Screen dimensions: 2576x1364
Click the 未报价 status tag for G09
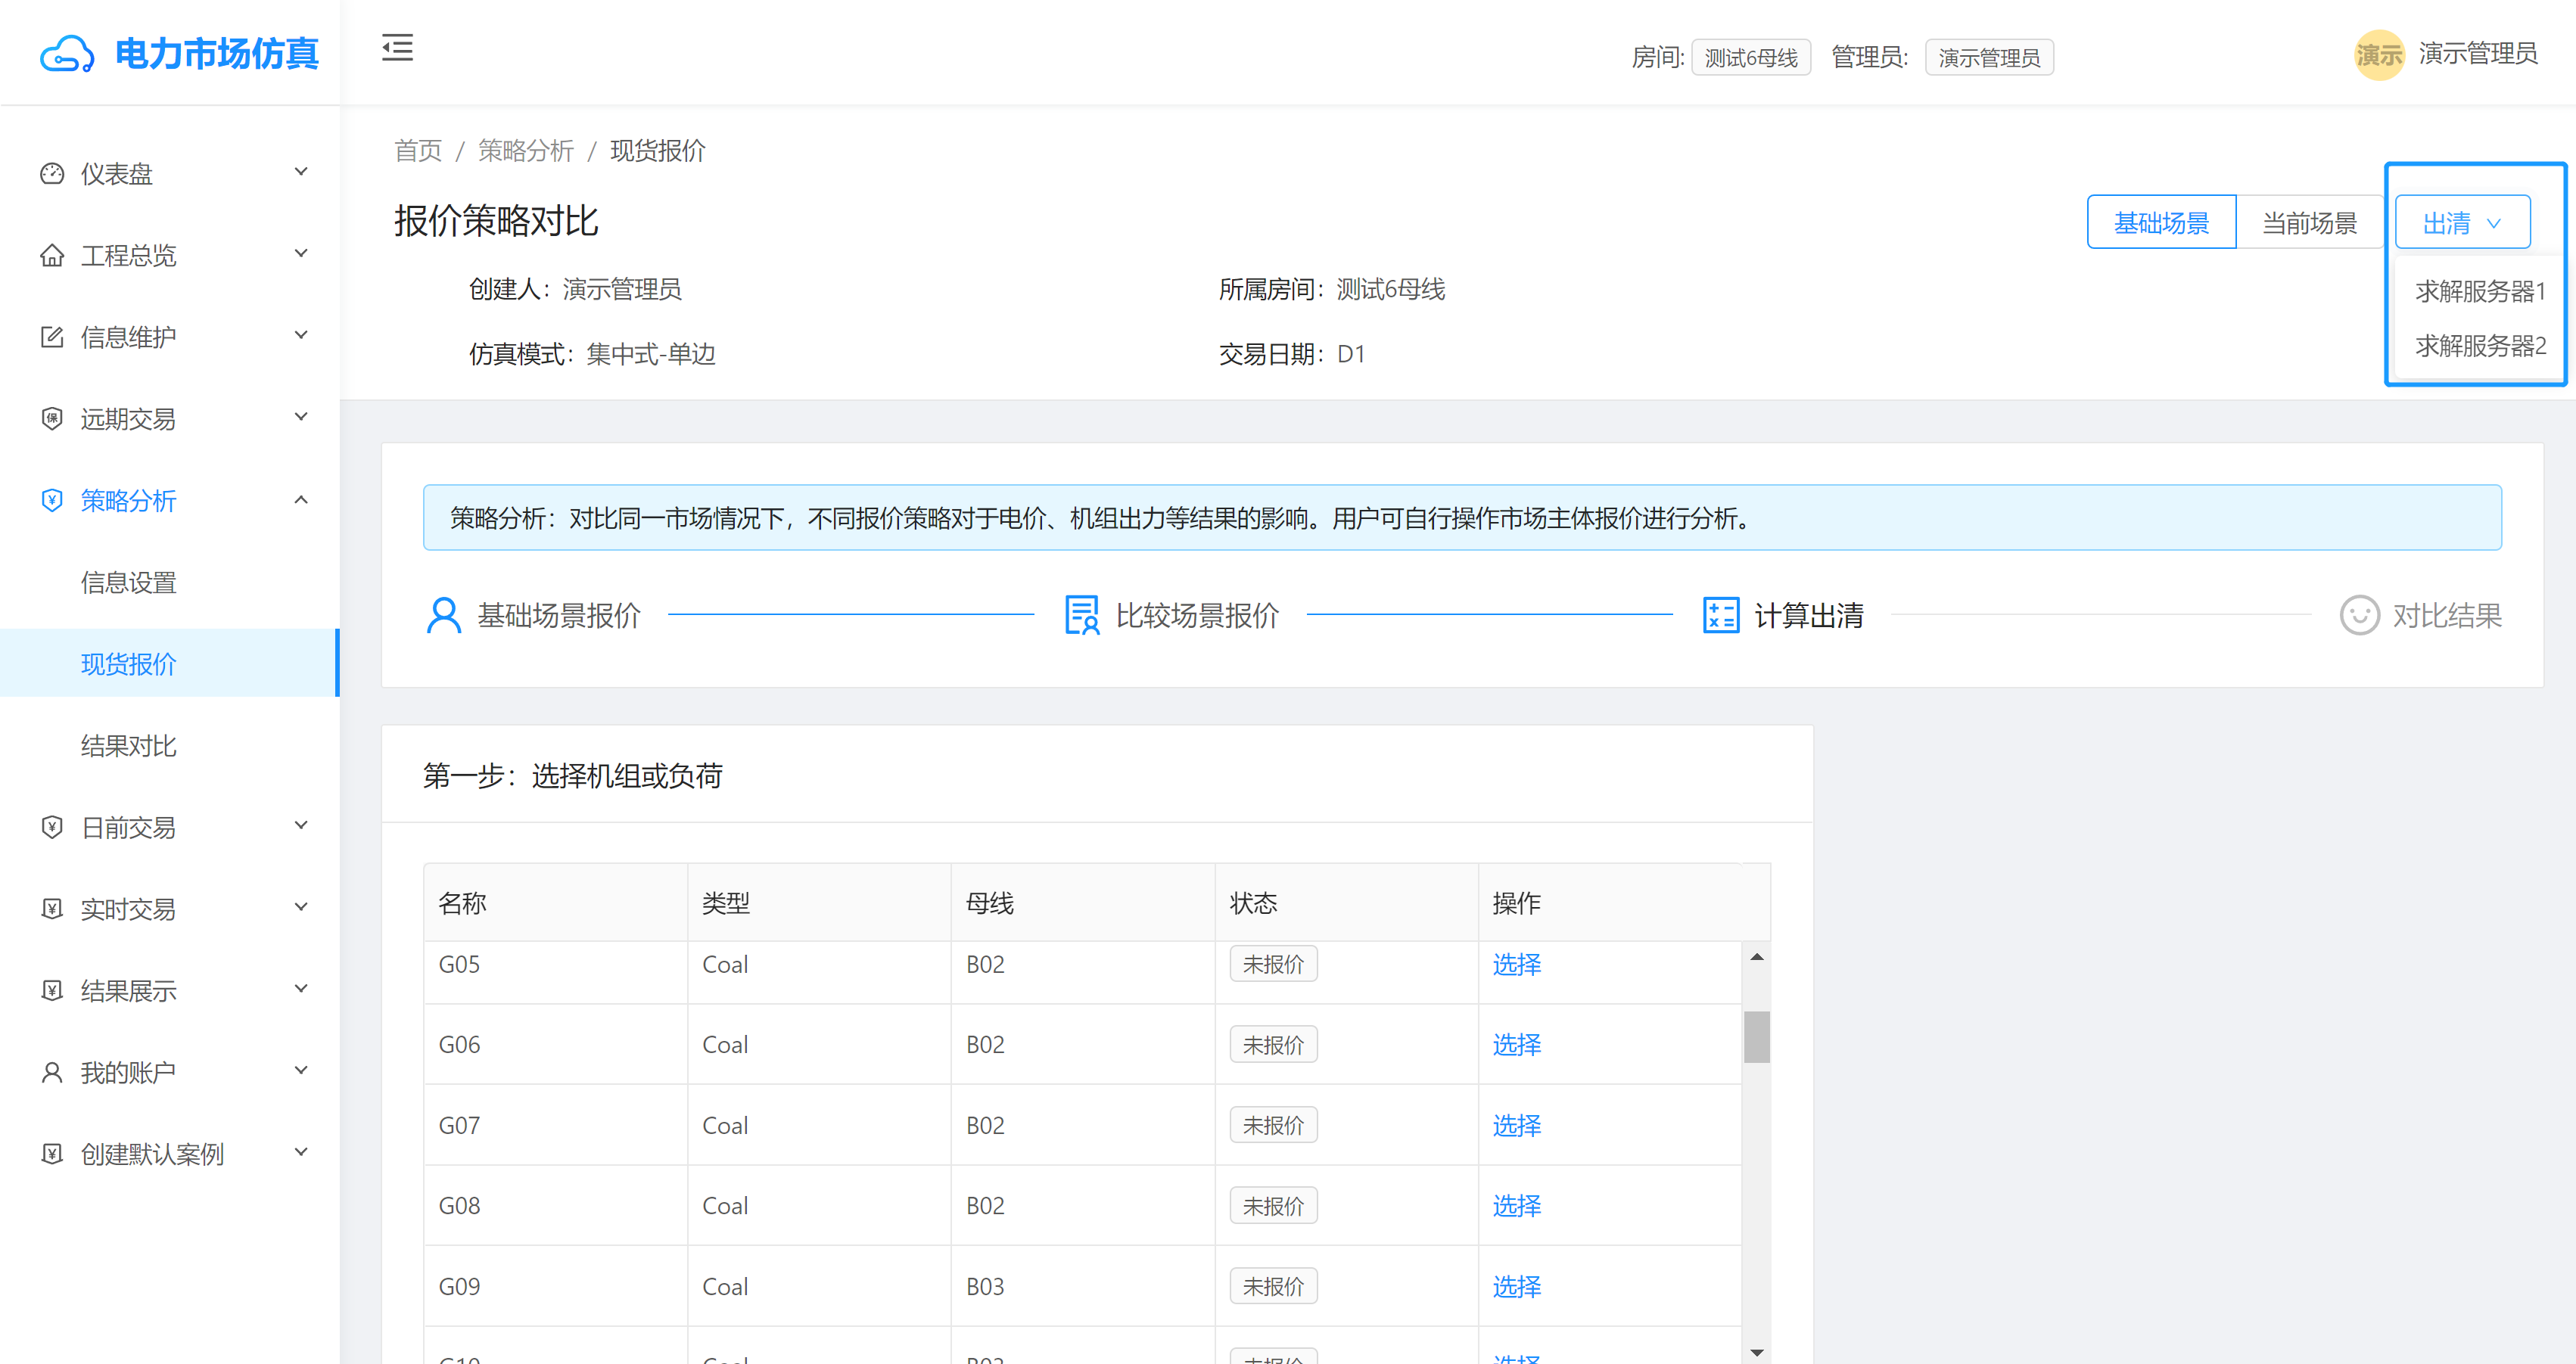[x=1273, y=1286]
